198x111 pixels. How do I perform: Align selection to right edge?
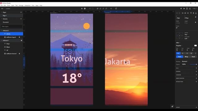click(x=188, y=13)
